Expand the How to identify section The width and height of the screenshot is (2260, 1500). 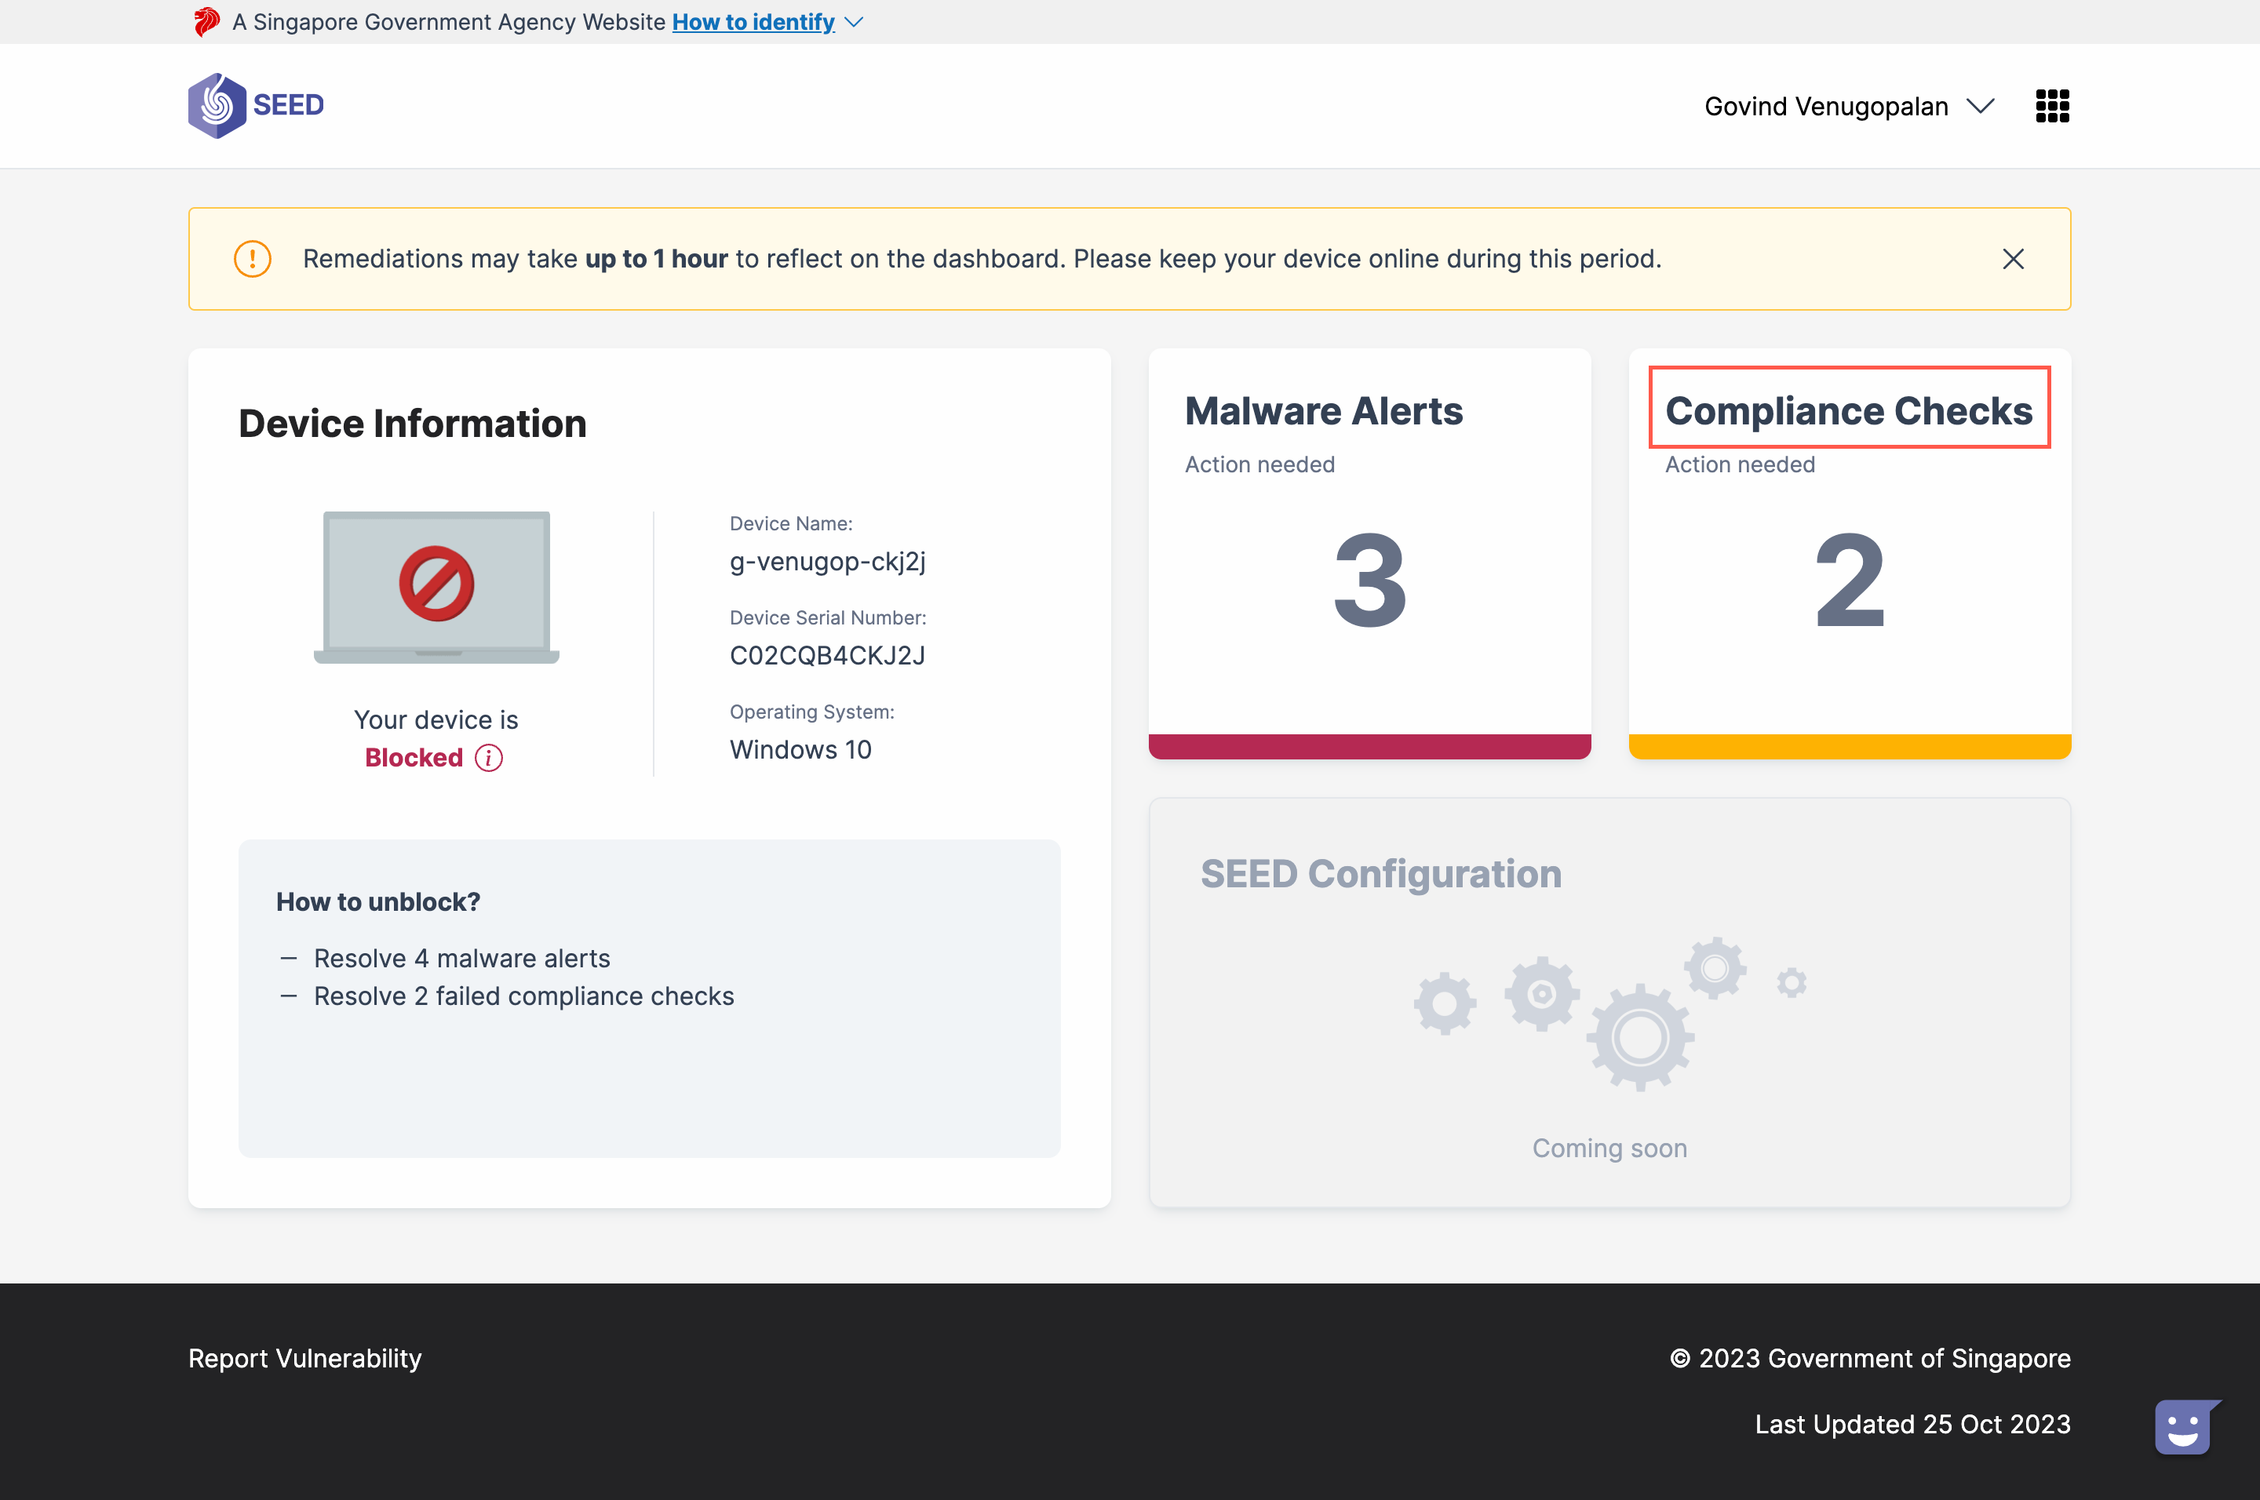753,21
